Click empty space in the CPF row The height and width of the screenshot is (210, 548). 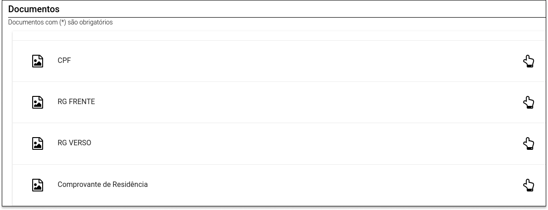point(295,61)
